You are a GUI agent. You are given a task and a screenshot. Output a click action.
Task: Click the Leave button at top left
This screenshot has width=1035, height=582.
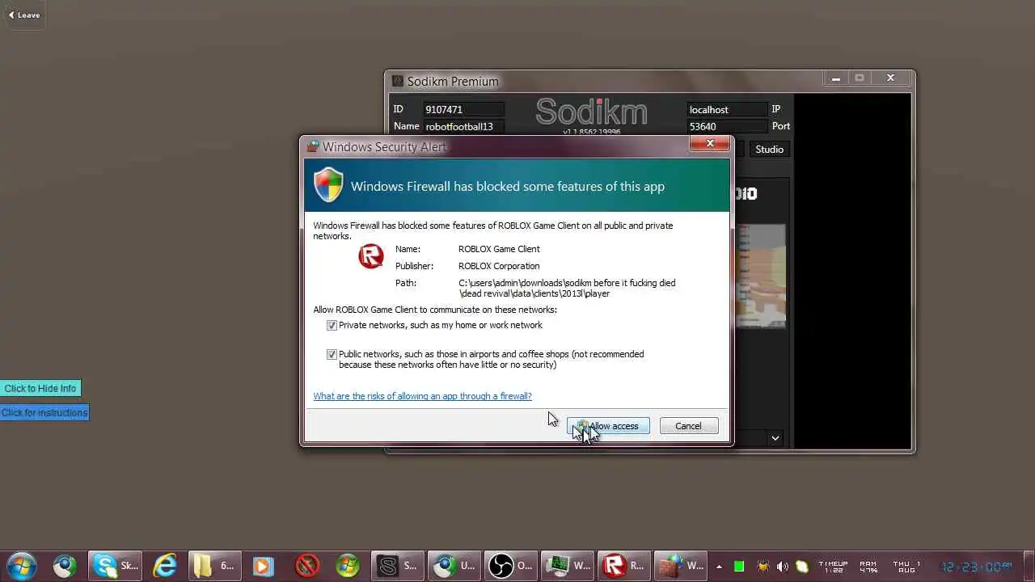tap(24, 15)
